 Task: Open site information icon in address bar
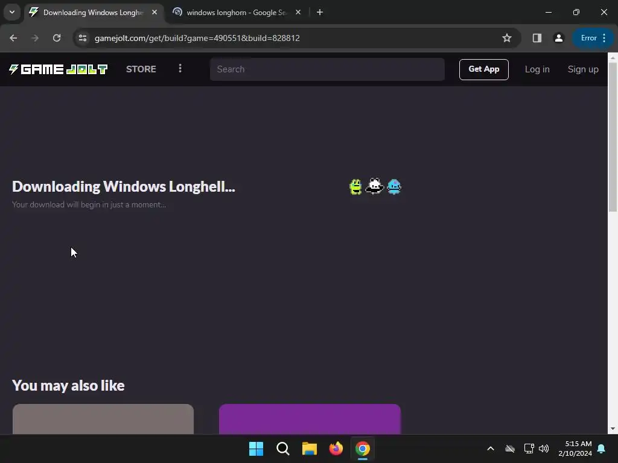tap(83, 38)
